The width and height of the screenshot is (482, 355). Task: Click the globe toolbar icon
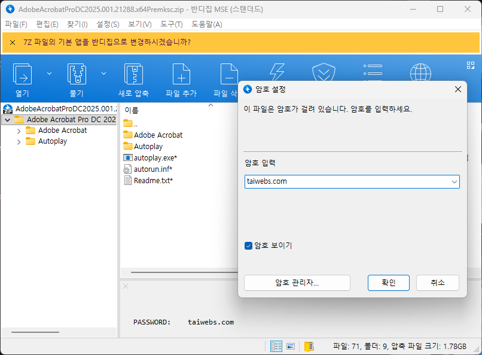[x=420, y=72]
